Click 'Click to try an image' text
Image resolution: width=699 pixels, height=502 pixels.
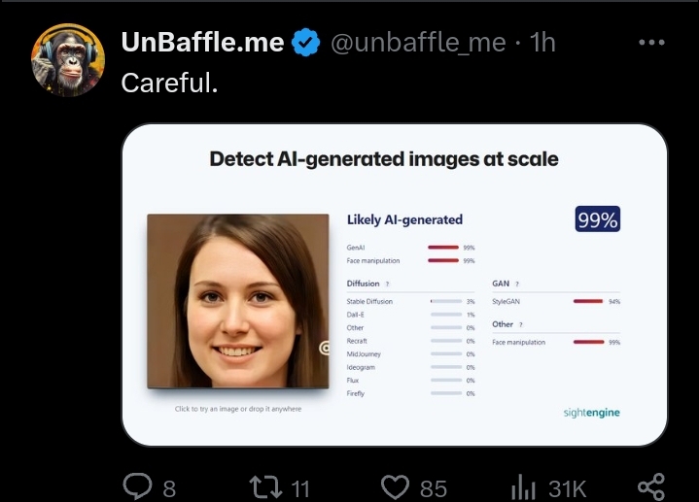click(238, 409)
